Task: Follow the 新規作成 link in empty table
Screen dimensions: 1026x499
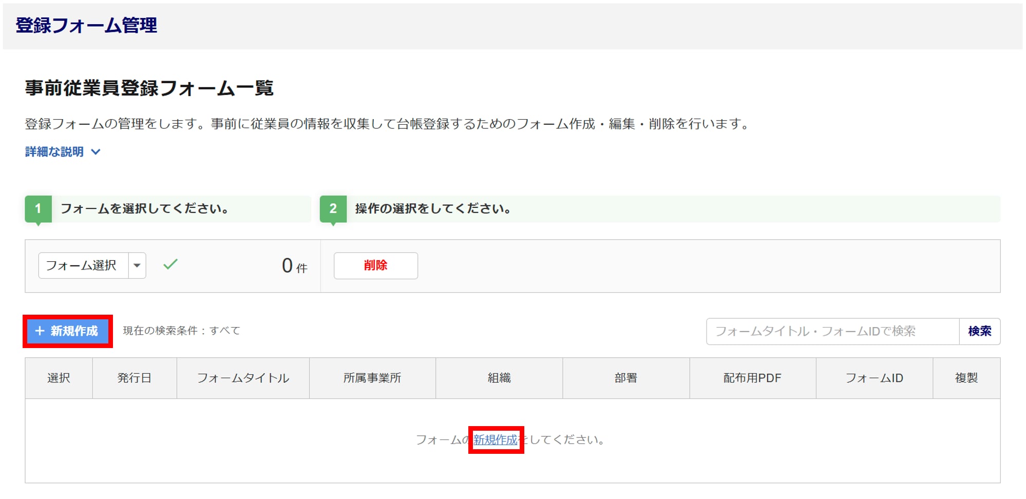Action: point(495,440)
